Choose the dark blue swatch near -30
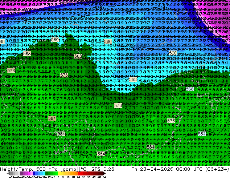Screen dimensions: 230x178 pyautogui.click(x=34, y=174)
